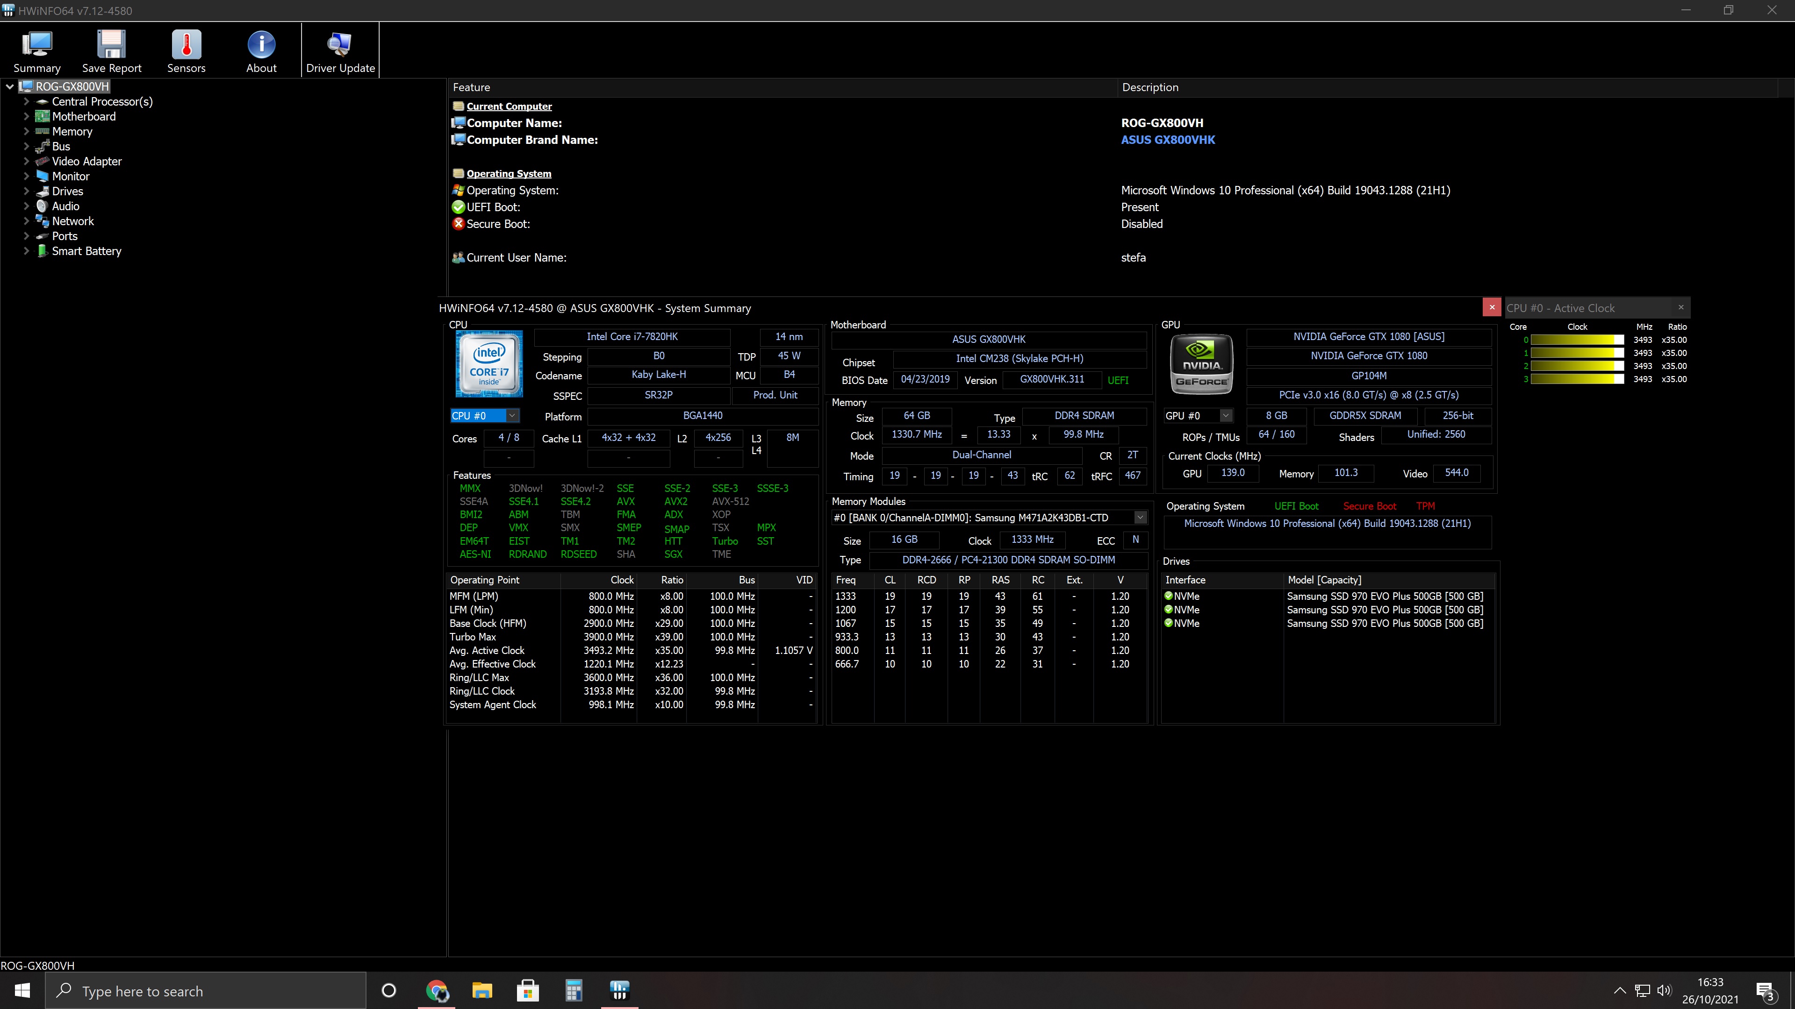Viewport: 1795px width, 1009px height.
Task: Click the Intel Core i7-7820HK name field
Action: click(x=632, y=336)
